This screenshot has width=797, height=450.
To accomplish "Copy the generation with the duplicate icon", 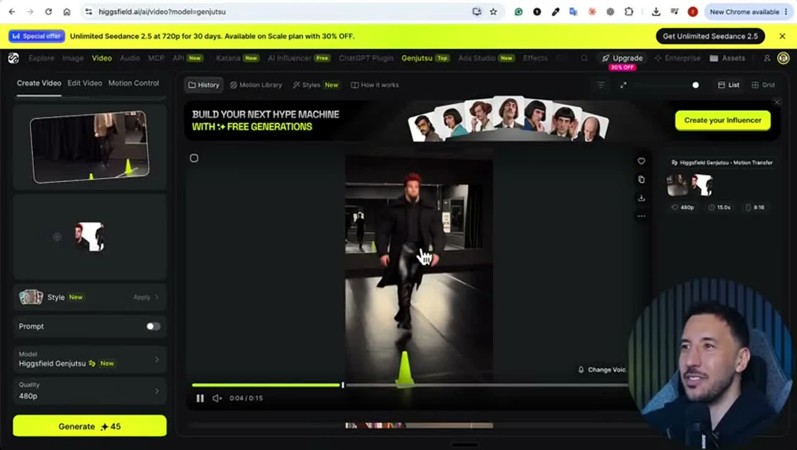I will click(641, 180).
